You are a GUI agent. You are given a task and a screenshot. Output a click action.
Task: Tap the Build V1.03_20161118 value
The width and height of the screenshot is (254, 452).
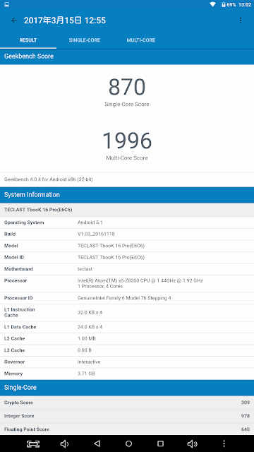[x=96, y=234]
